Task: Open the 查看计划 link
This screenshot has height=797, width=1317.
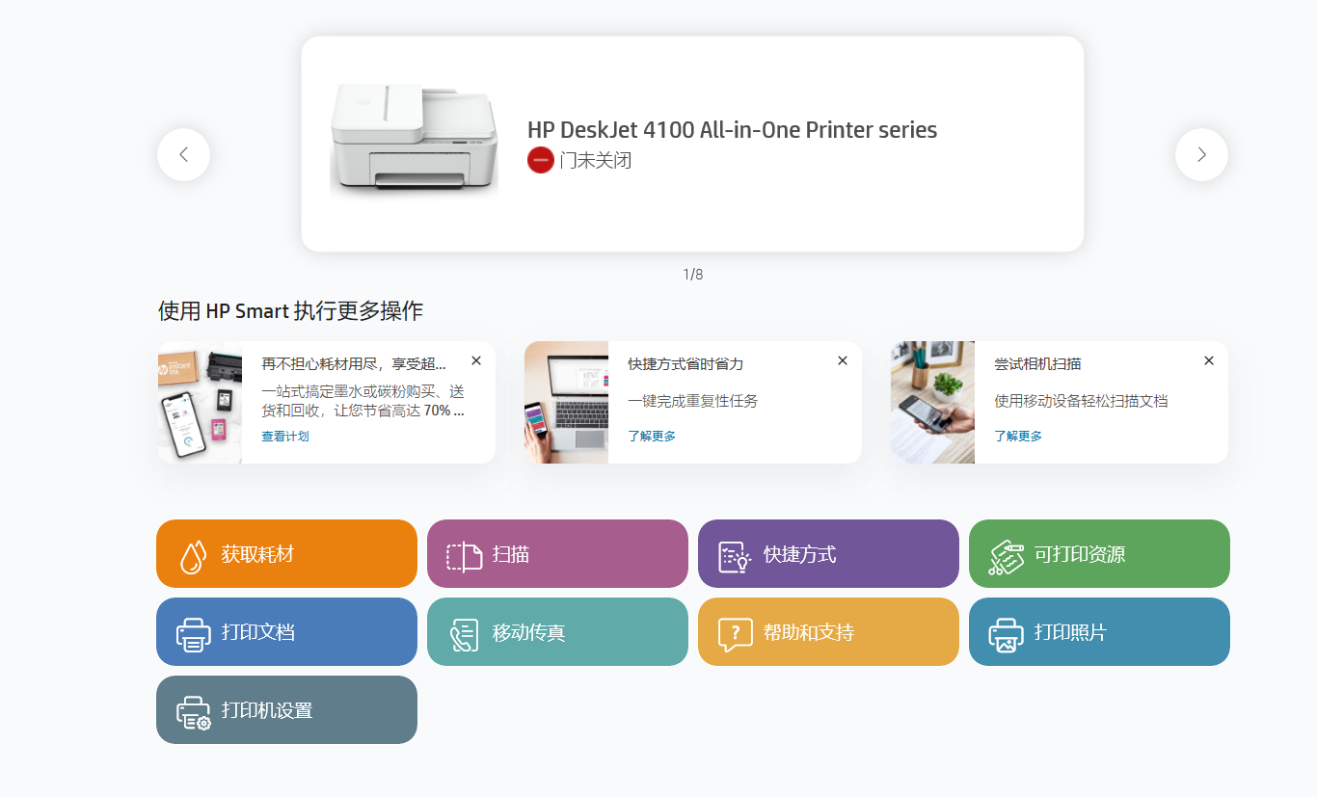Action: 285,437
